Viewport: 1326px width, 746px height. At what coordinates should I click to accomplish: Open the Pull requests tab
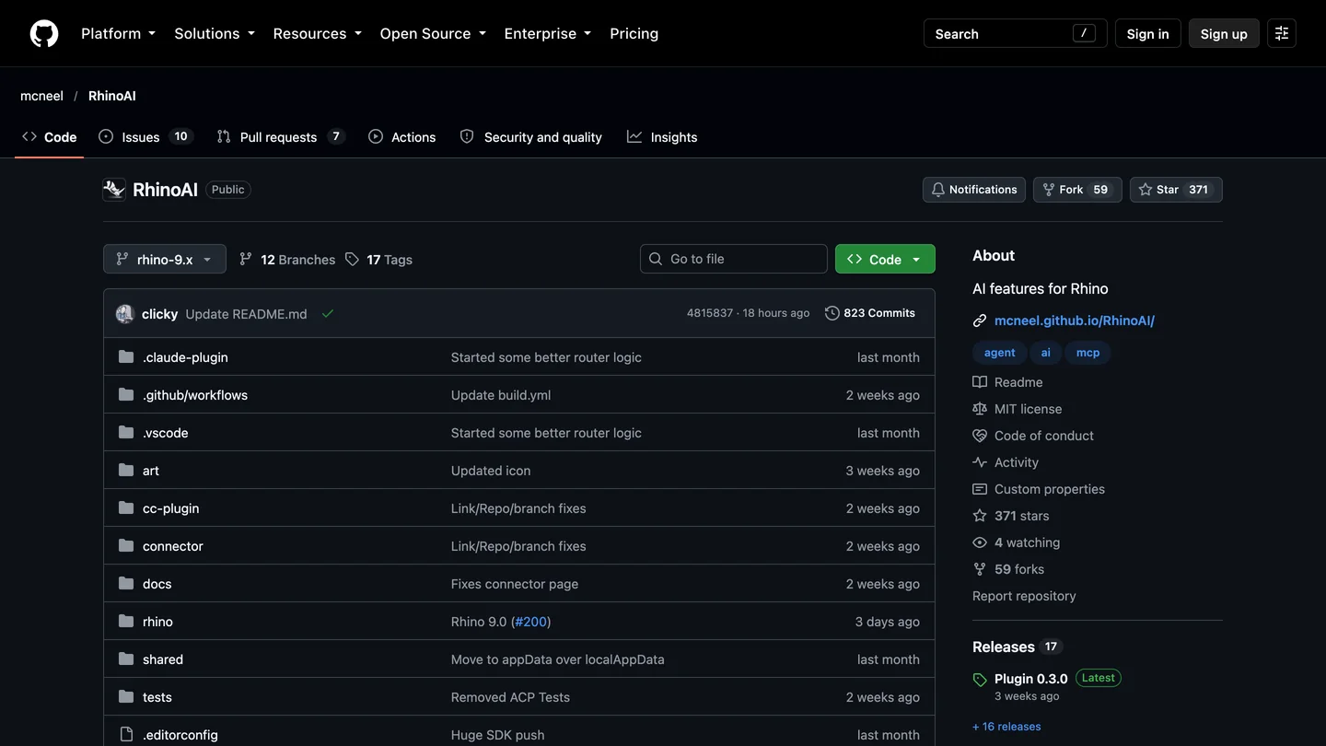tap(280, 137)
